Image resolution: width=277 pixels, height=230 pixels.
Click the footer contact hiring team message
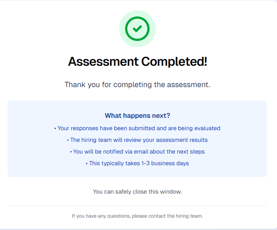tap(137, 216)
